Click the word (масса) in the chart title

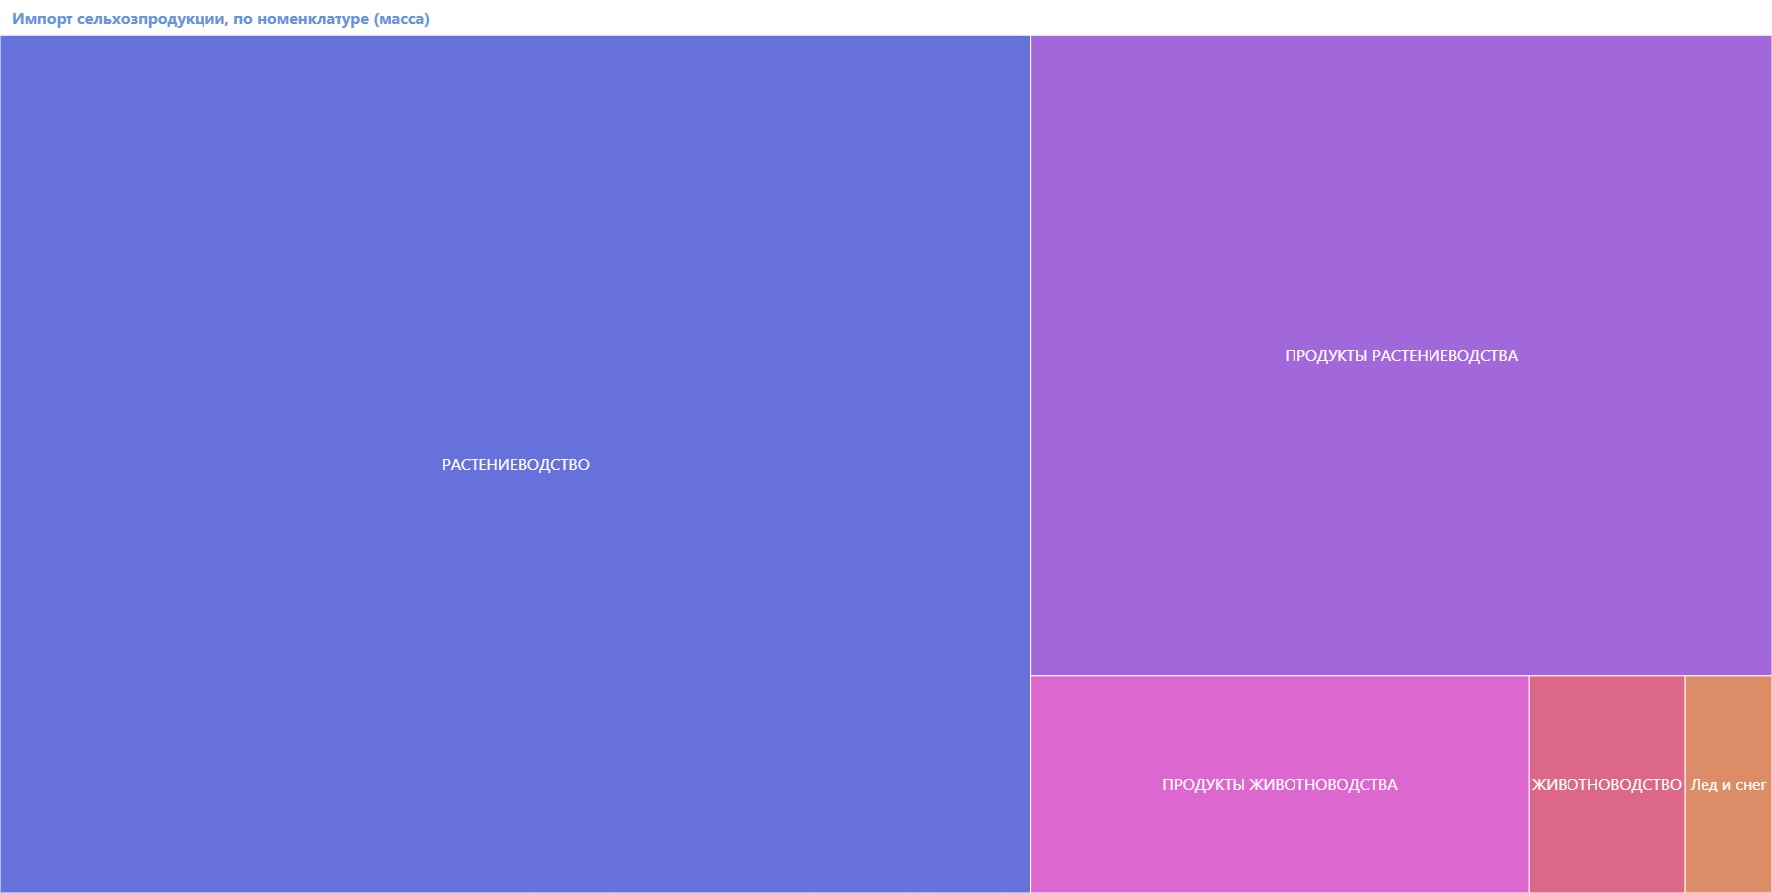[x=401, y=19]
